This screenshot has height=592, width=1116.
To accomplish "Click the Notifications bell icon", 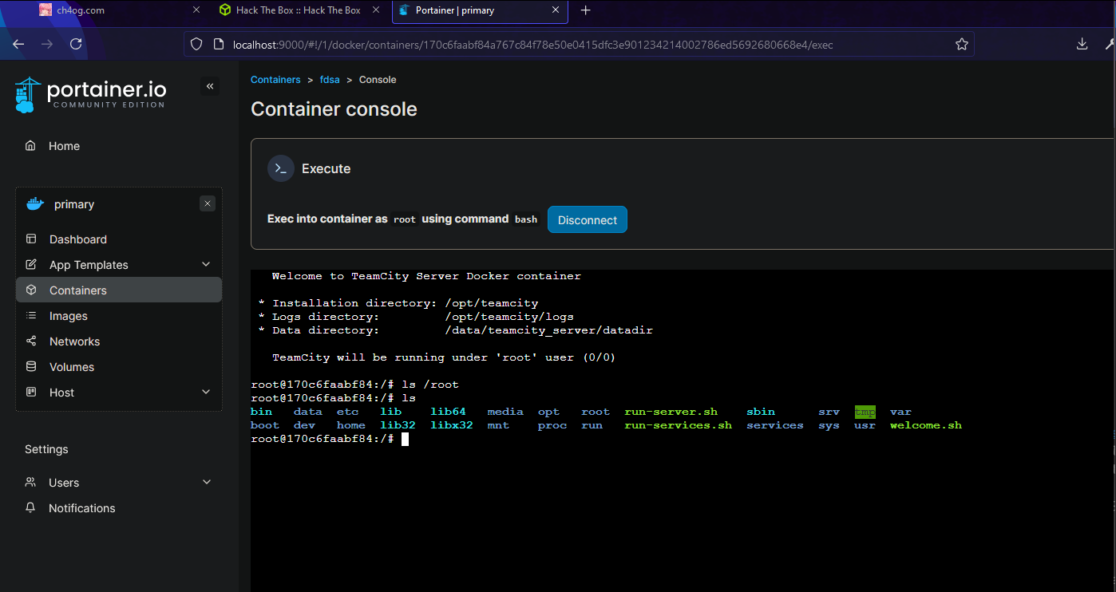I will [x=30, y=508].
